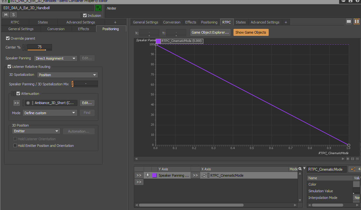361x210 pixels.
Task: Click the Automation button under 3D Position
Action: [x=78, y=131]
